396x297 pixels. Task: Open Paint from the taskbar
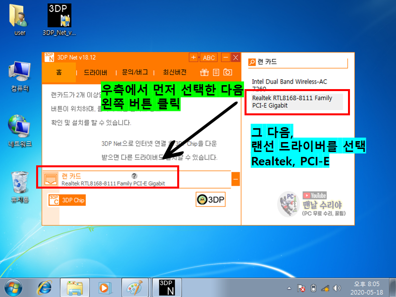point(135,288)
